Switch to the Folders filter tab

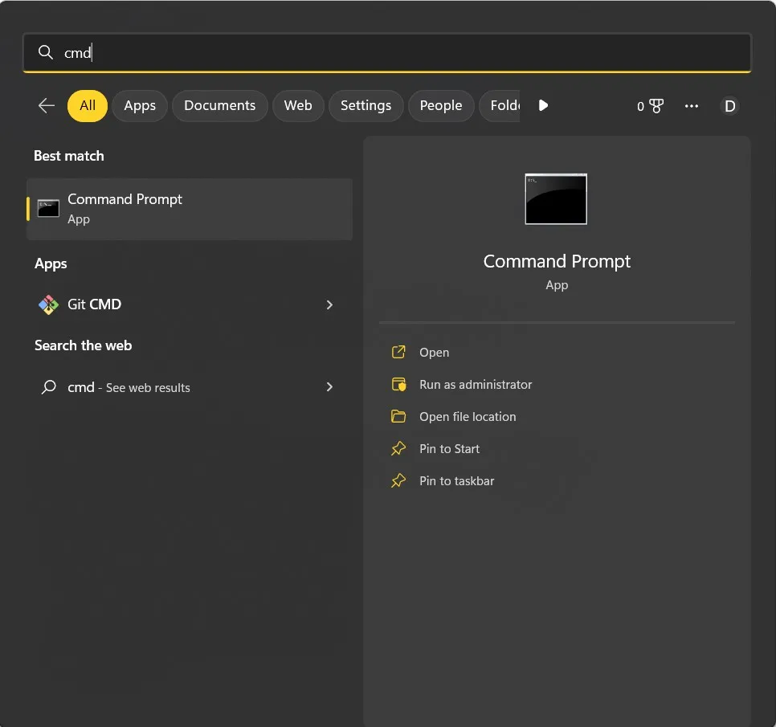click(x=500, y=105)
